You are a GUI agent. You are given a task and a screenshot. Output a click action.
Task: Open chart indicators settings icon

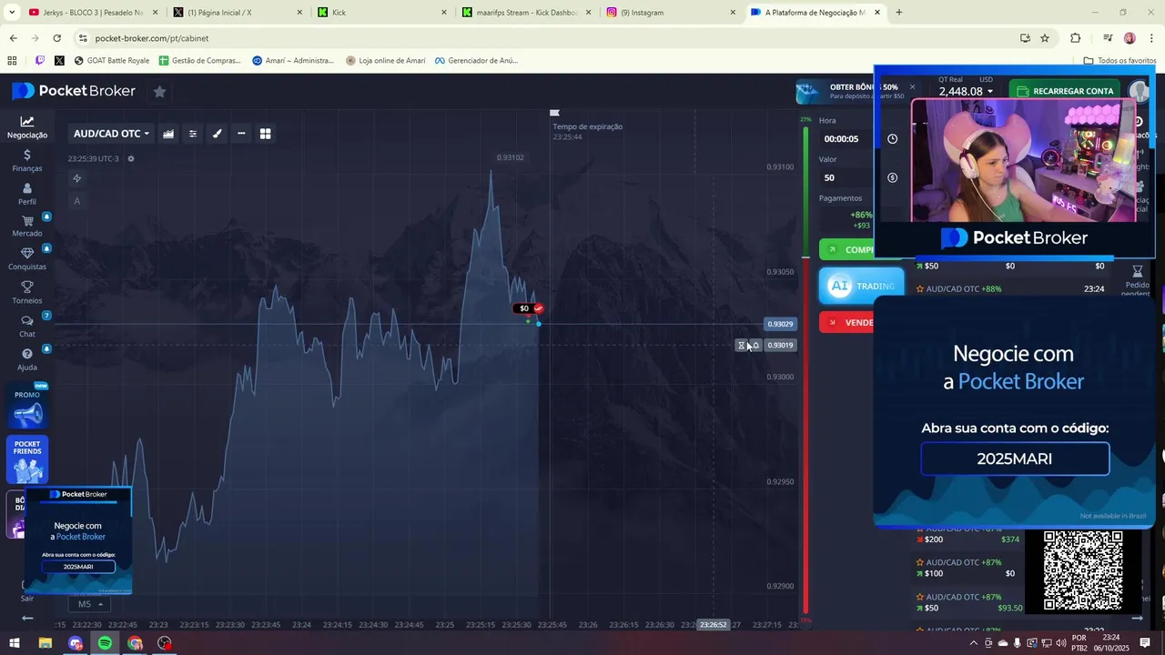(x=193, y=134)
